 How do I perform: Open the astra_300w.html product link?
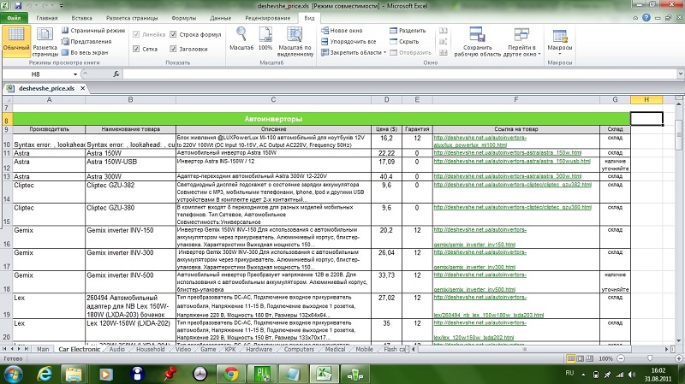[508, 176]
